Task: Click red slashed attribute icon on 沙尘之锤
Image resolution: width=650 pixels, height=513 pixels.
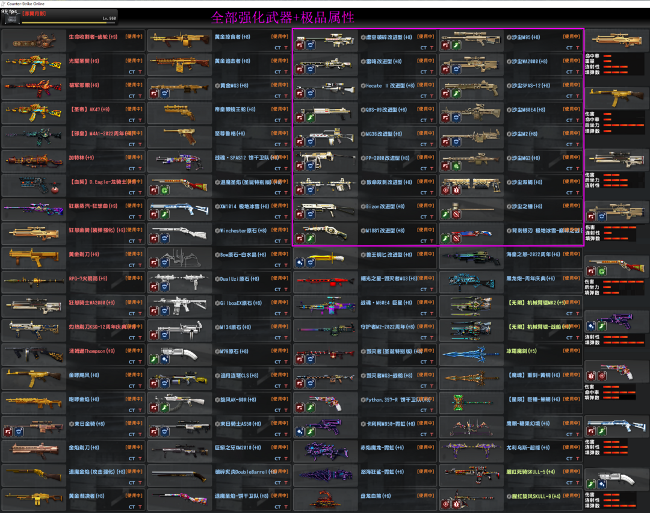Action: click(x=456, y=214)
